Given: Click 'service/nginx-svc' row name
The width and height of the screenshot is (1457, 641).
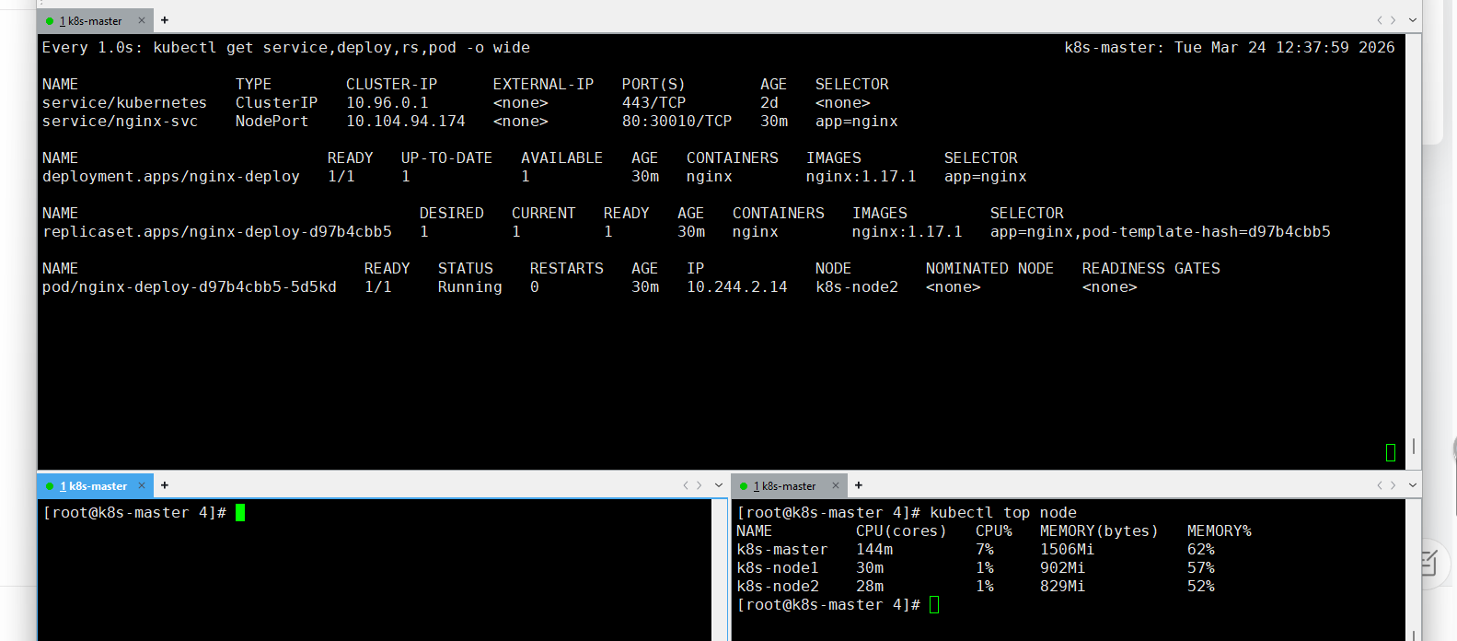Looking at the screenshot, I should pos(120,122).
